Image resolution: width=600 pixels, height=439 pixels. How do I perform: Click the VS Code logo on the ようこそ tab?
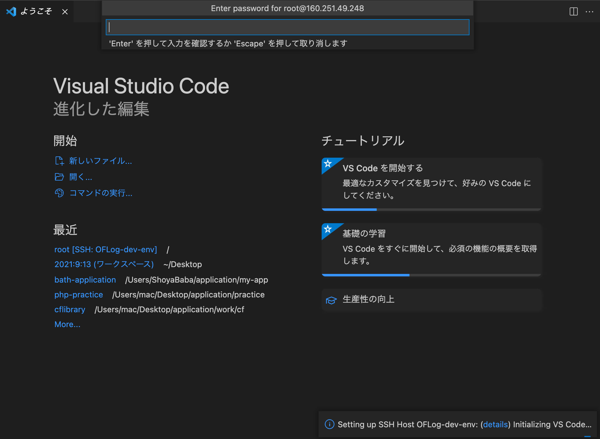[11, 12]
